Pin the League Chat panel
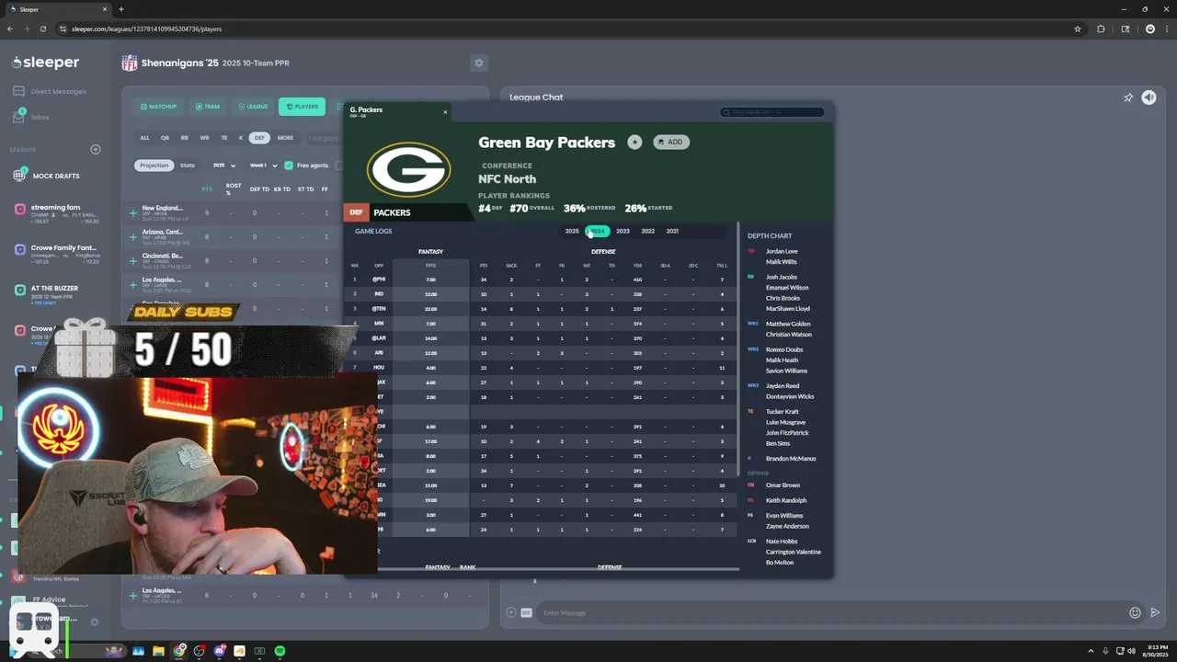The image size is (1177, 662). pos(1128,97)
